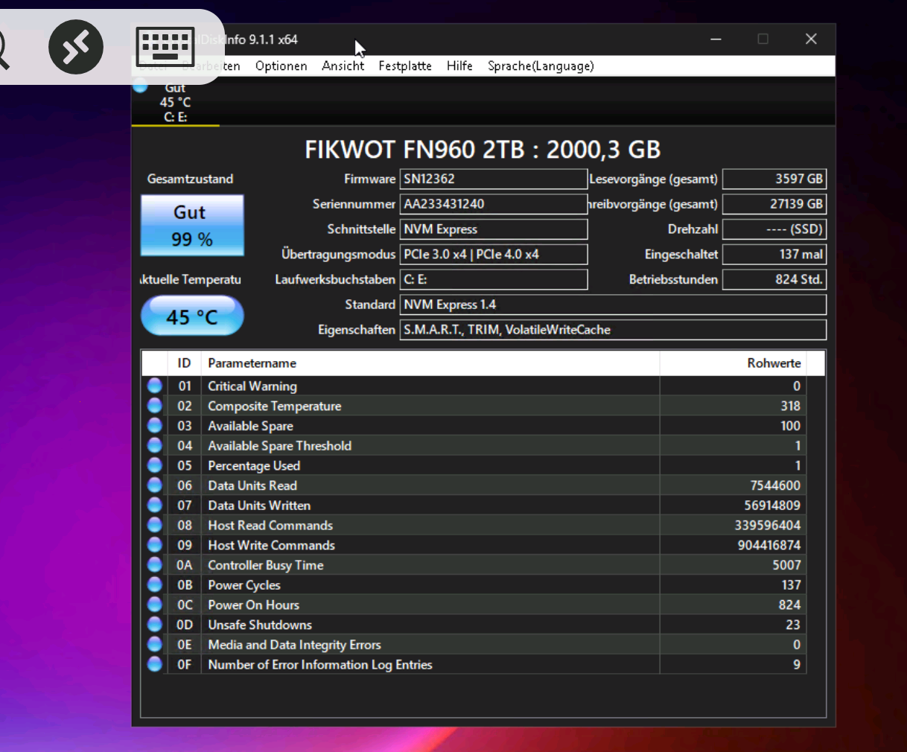Viewport: 907px width, 752px height.
Task: Open the Hilfe menu
Action: [459, 66]
